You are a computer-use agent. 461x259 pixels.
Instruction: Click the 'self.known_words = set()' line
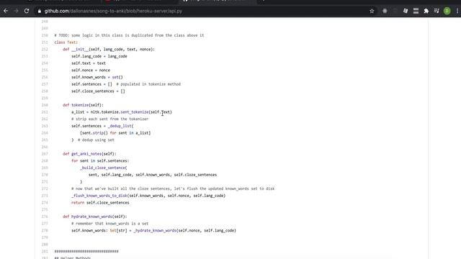point(97,77)
